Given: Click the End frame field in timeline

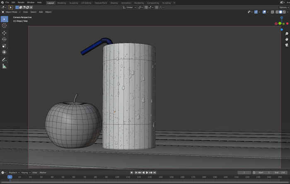Looking at the screenshot, I should (279, 172).
